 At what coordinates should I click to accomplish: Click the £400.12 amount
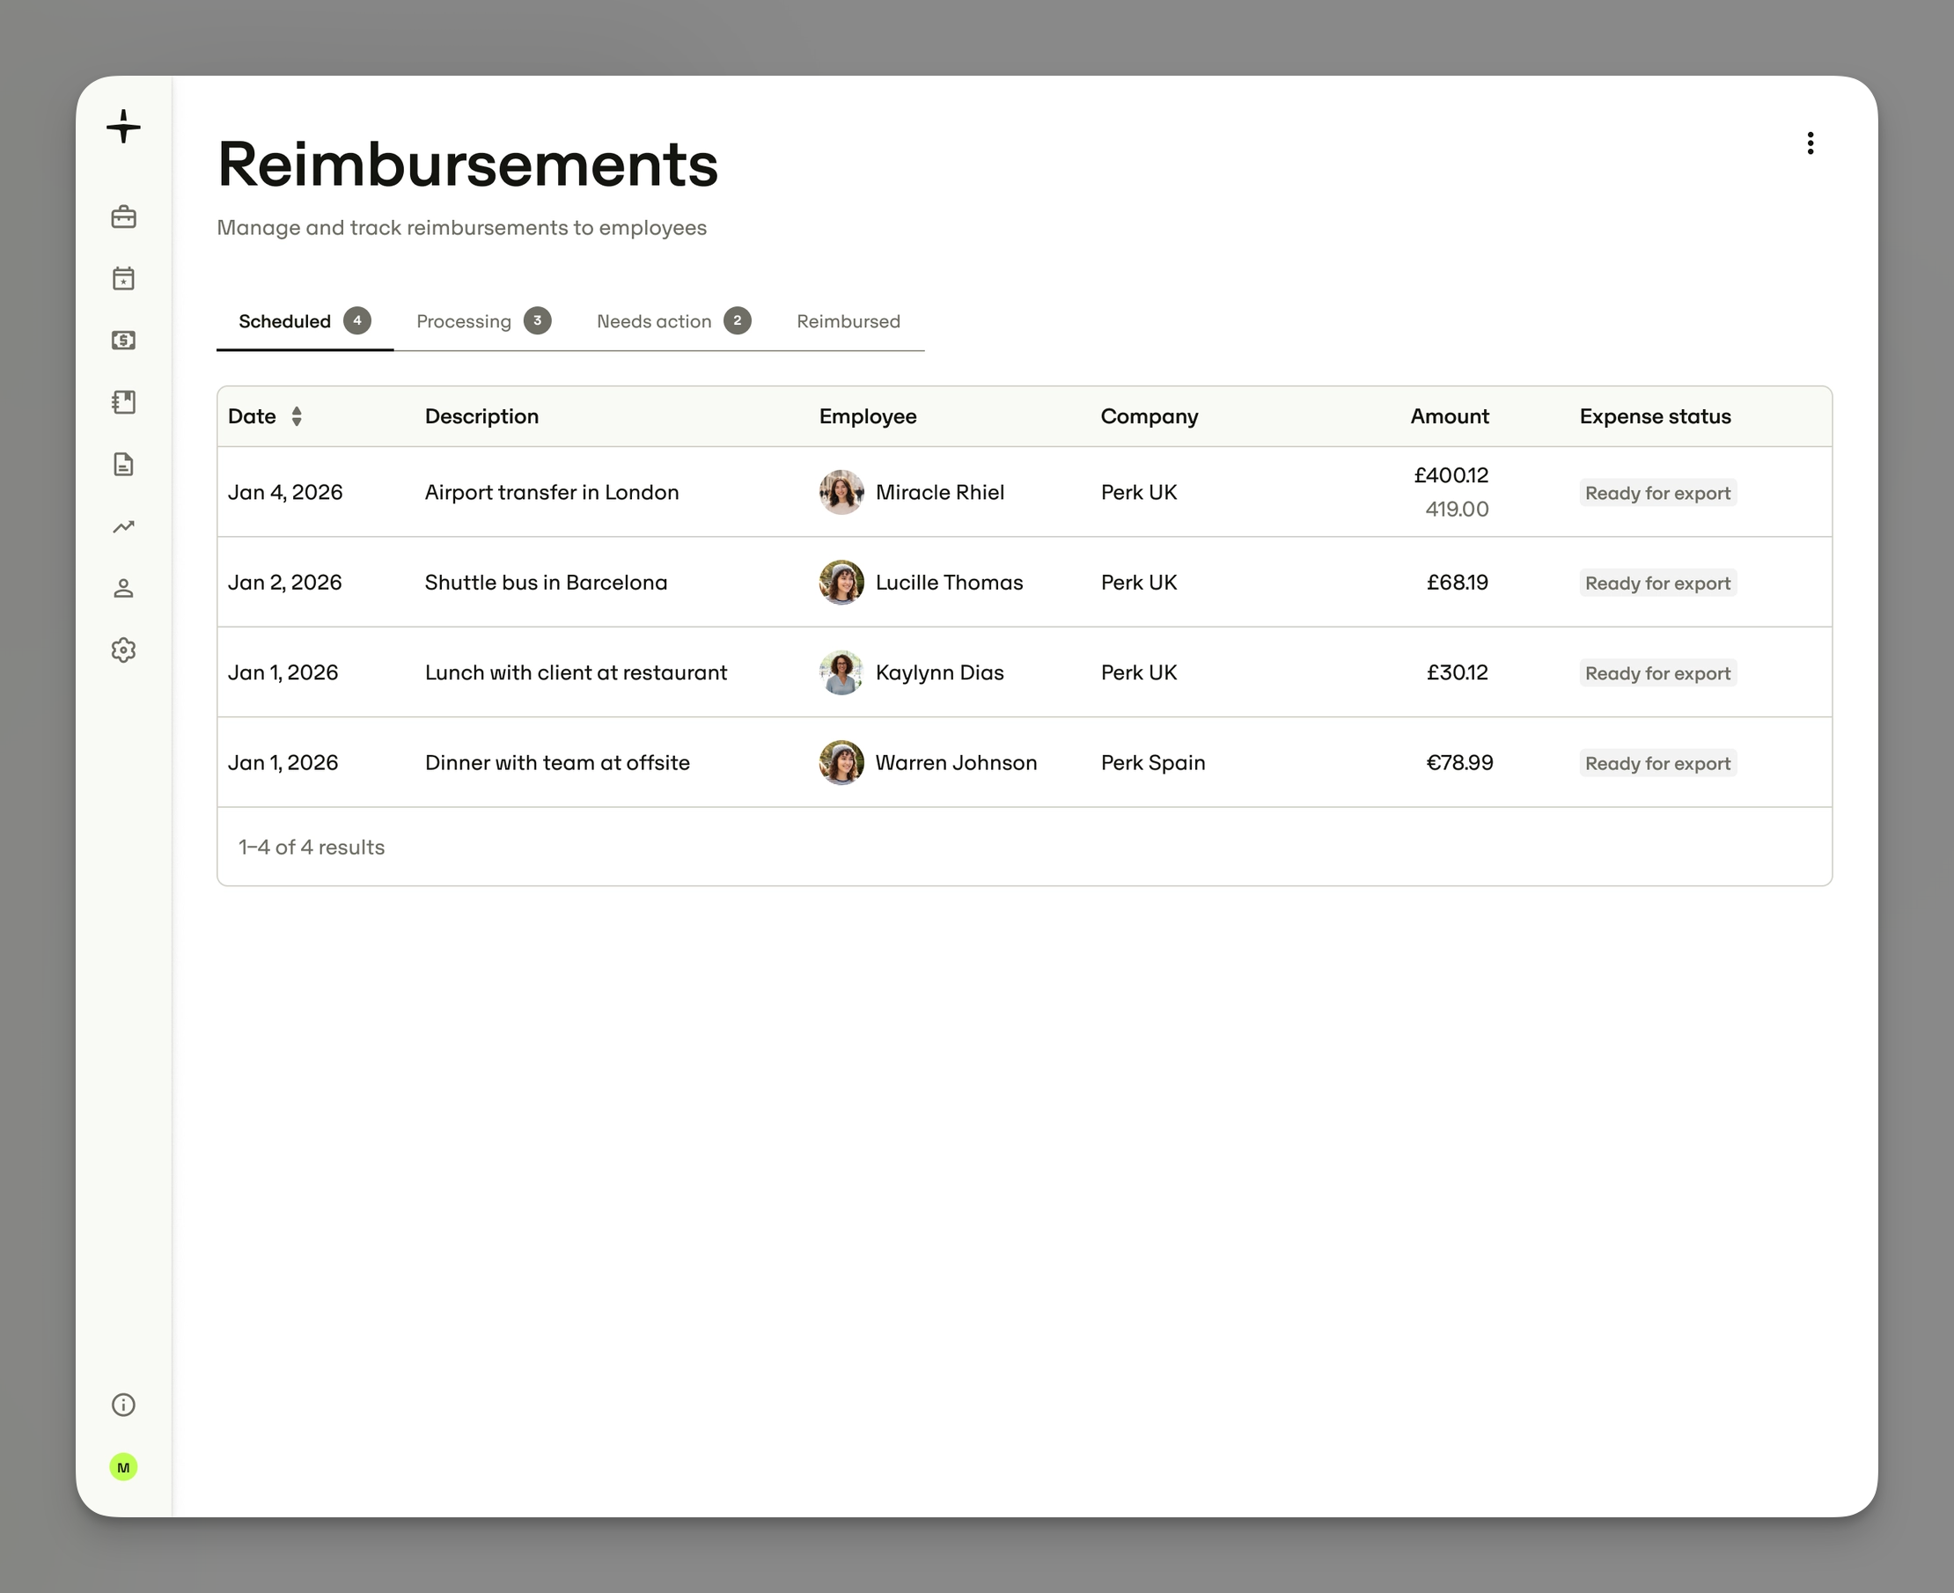tap(1451, 475)
